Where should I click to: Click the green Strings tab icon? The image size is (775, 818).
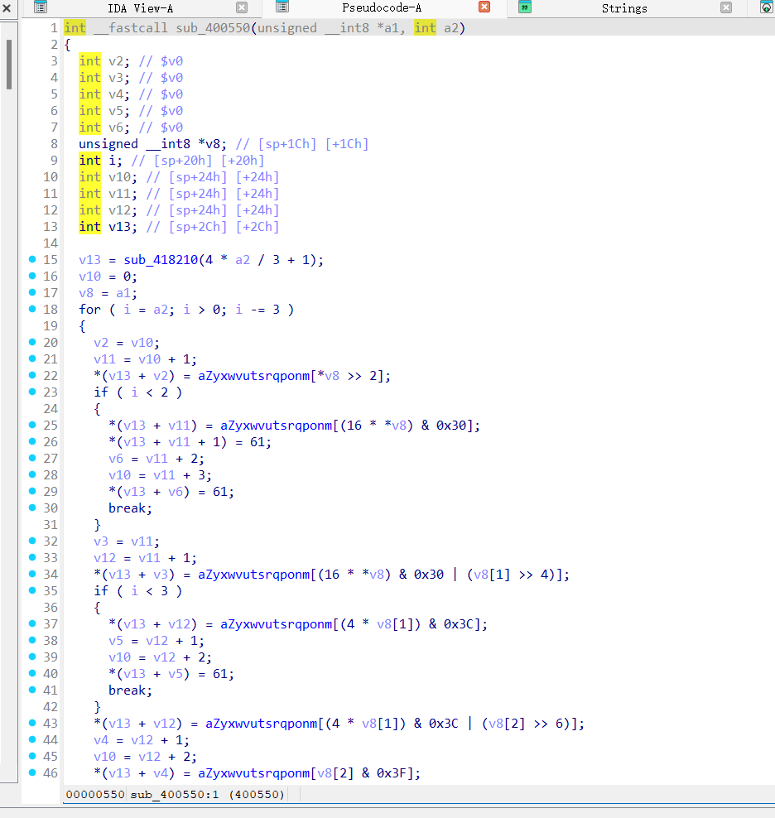524,7
